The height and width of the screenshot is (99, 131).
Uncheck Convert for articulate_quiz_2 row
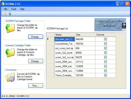pos(106,39)
